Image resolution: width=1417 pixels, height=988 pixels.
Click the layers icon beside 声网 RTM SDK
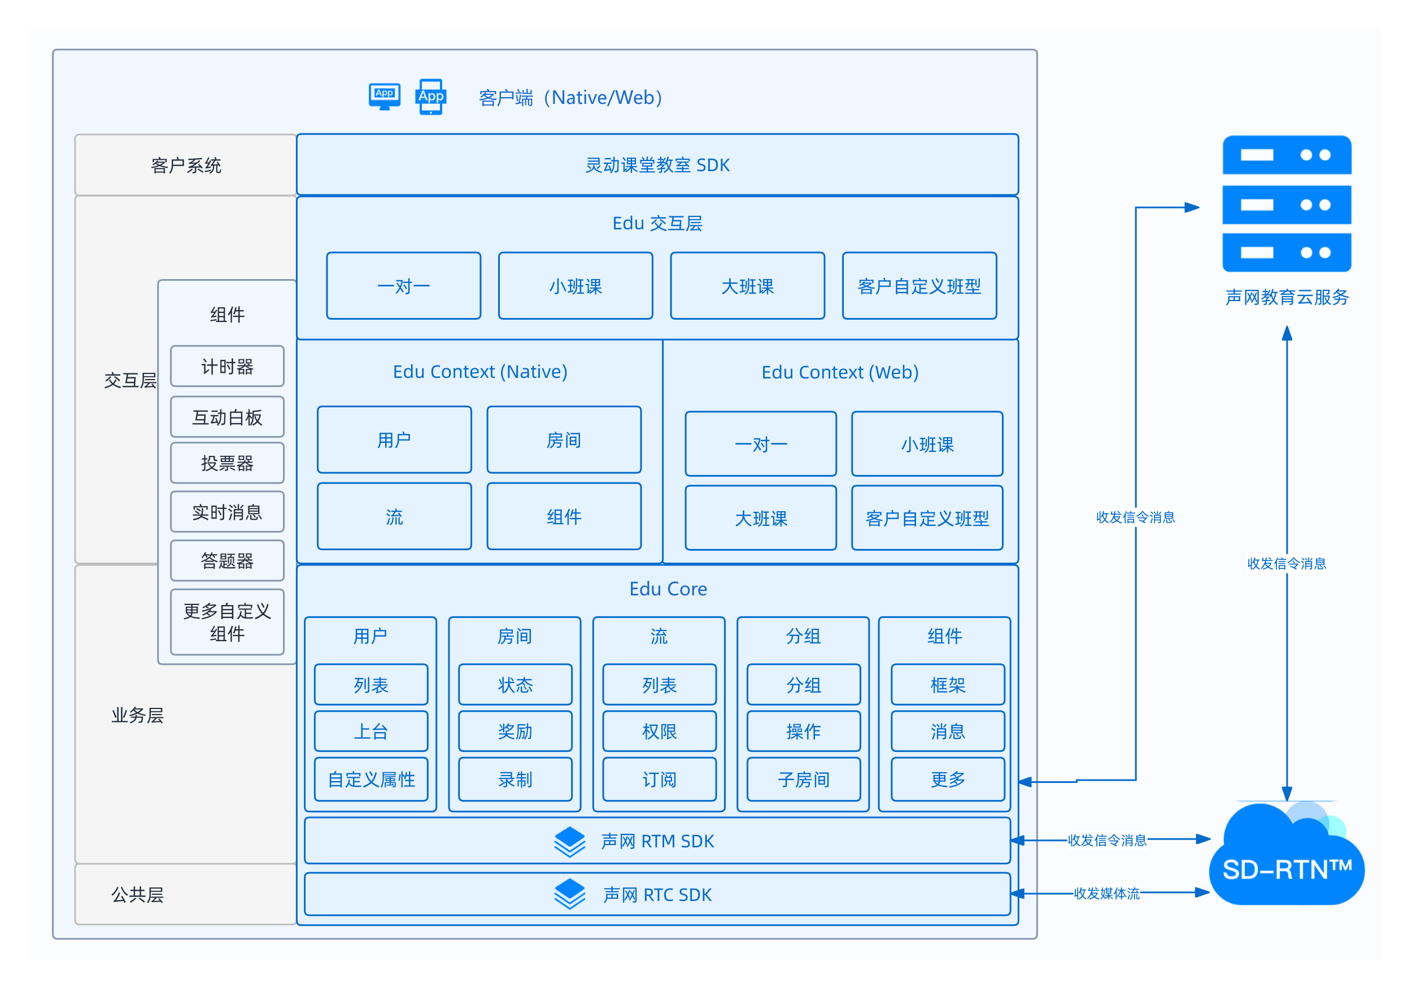click(569, 841)
